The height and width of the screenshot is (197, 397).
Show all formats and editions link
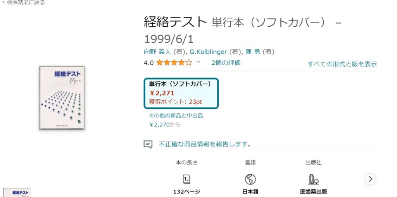[342, 64]
